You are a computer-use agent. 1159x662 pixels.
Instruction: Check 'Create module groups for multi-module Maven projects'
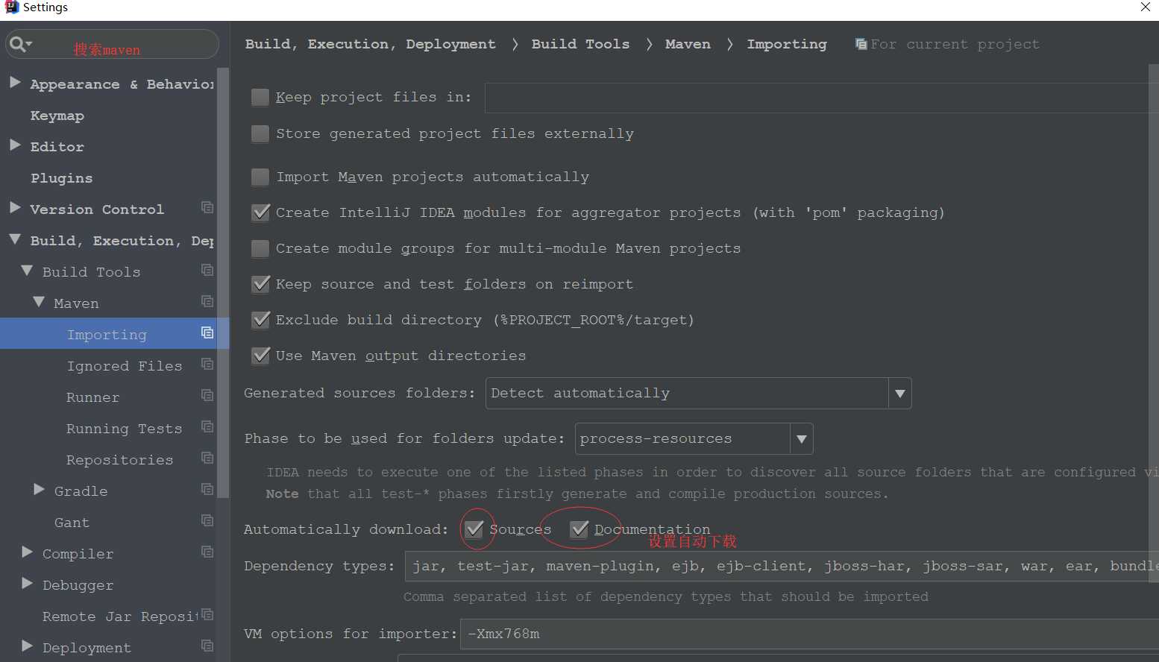point(260,248)
